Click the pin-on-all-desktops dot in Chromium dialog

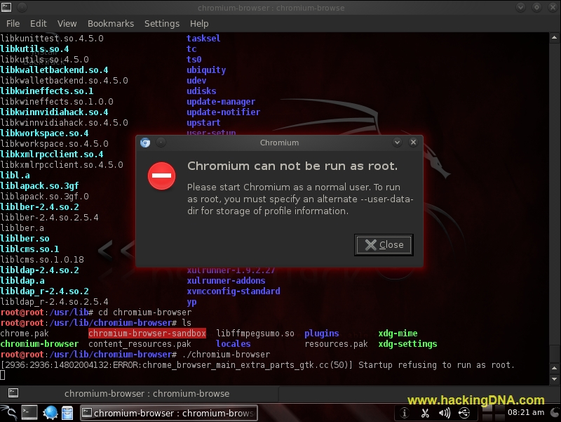coord(161,143)
